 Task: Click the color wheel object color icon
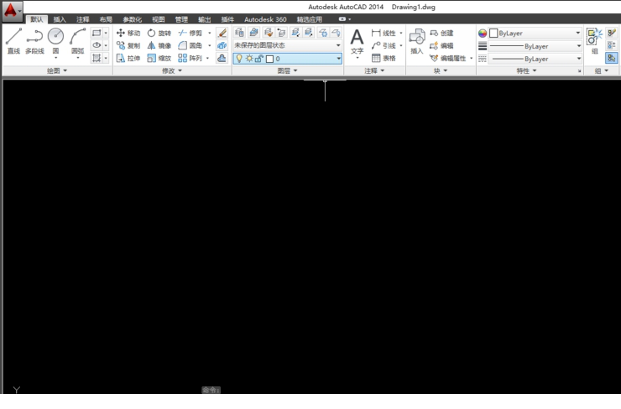[483, 34]
